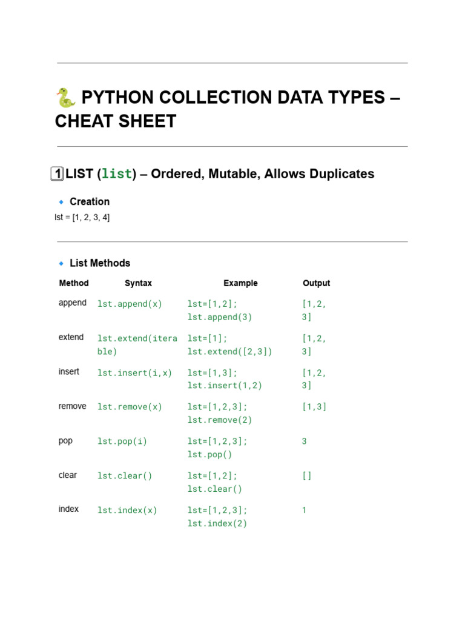Screen dimensions: 465x621
Task: Click the Syntax column header
Action: coord(138,283)
